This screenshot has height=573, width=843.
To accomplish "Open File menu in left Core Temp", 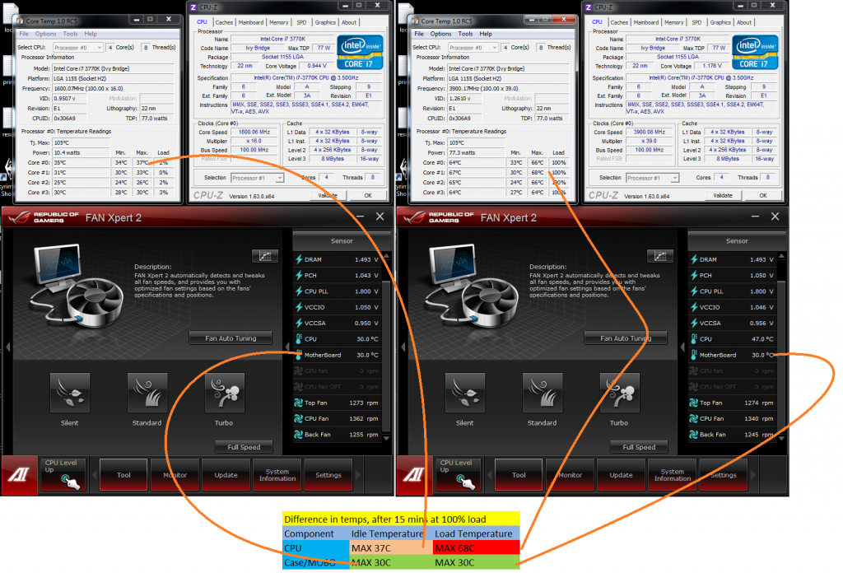I will point(24,34).
